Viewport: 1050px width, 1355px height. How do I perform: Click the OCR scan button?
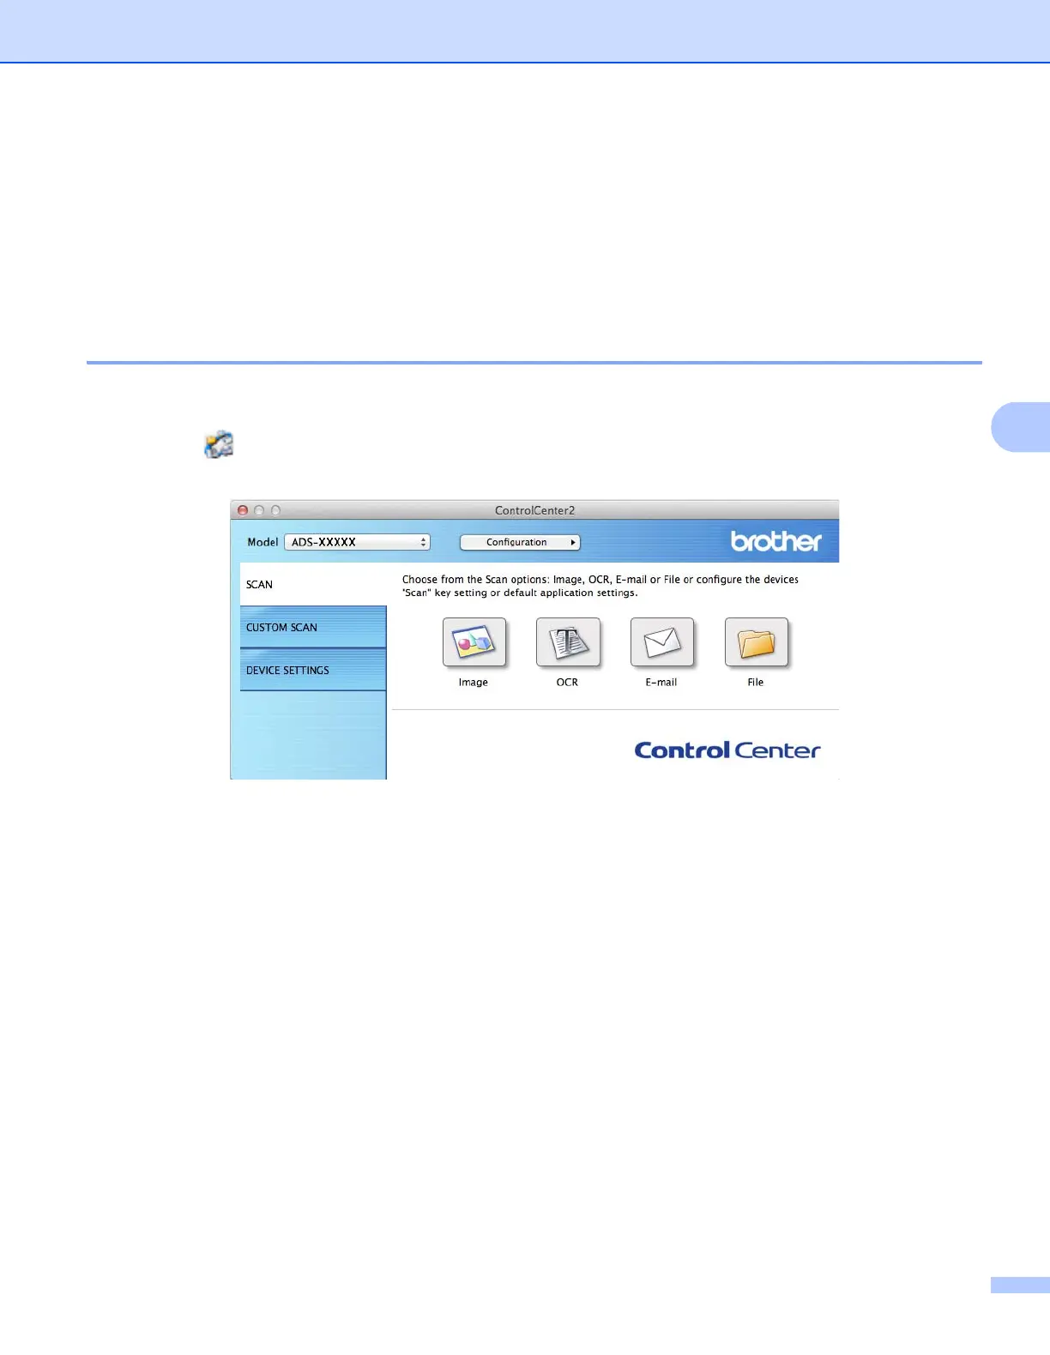point(568,641)
